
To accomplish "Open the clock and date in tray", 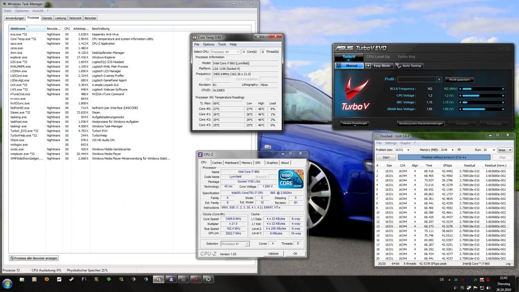I will click(504, 283).
